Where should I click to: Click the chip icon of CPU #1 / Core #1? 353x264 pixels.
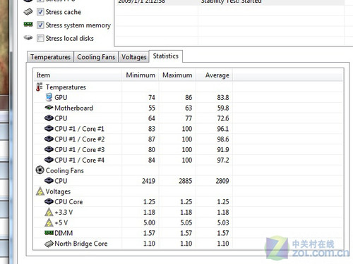coord(49,128)
